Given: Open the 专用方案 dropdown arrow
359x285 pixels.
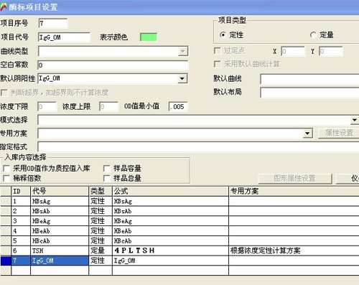Looking at the screenshot, I should point(307,134).
